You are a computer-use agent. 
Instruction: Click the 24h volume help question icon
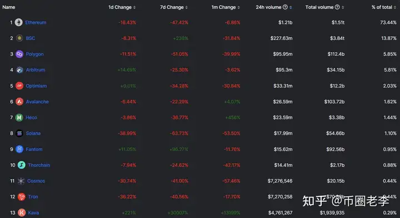pos(285,7)
